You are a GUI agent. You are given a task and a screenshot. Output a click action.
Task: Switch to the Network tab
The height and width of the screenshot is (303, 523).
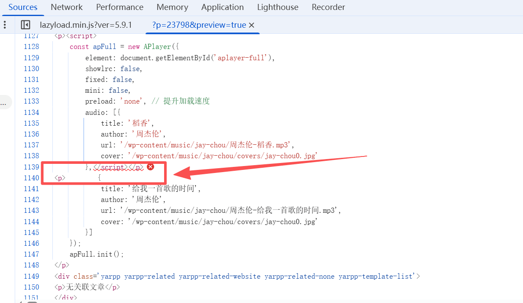tap(67, 7)
